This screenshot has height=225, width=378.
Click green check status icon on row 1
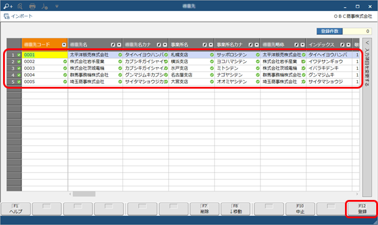[x=19, y=55]
